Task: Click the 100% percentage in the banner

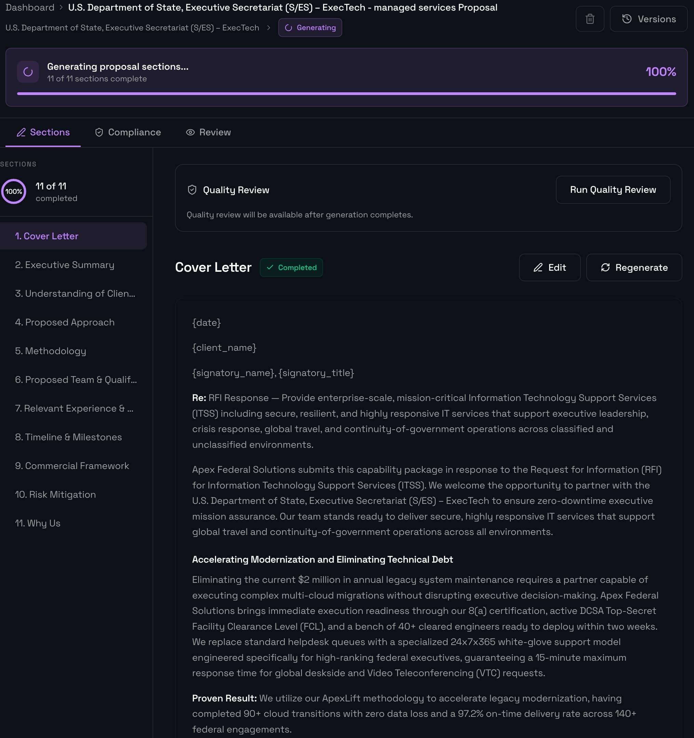Action: 660,72
